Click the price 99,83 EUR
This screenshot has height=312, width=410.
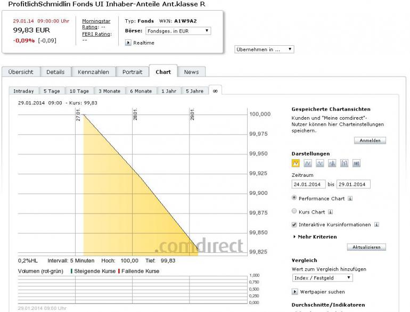click(31, 30)
